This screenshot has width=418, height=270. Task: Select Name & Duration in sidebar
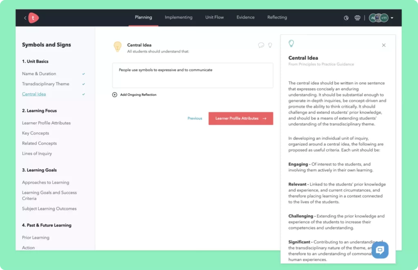(39, 74)
